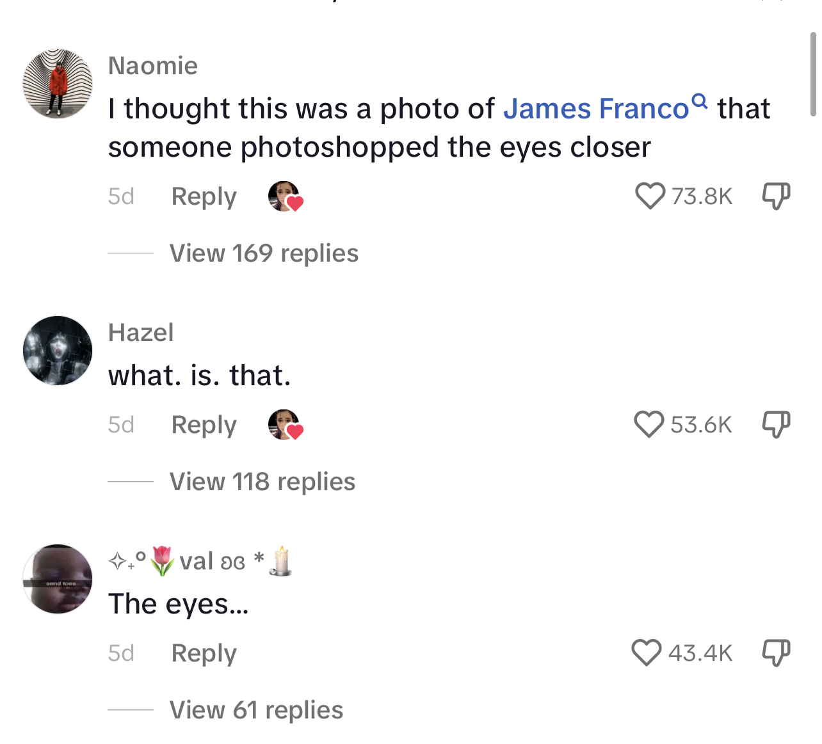Open creator-liked avatar badge on Hazel's comment

tap(285, 425)
